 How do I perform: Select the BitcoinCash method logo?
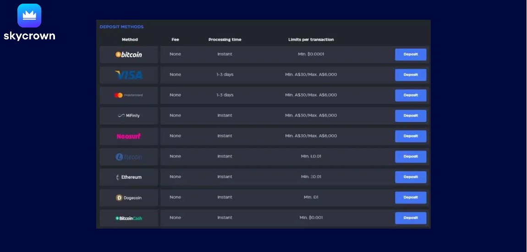coord(129,218)
